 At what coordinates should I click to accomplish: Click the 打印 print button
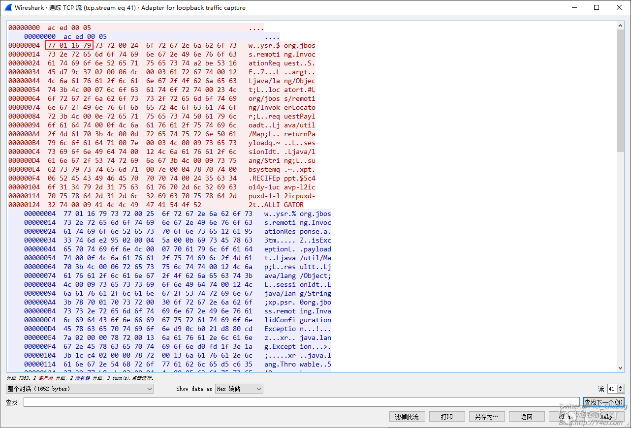pyautogui.click(x=447, y=417)
